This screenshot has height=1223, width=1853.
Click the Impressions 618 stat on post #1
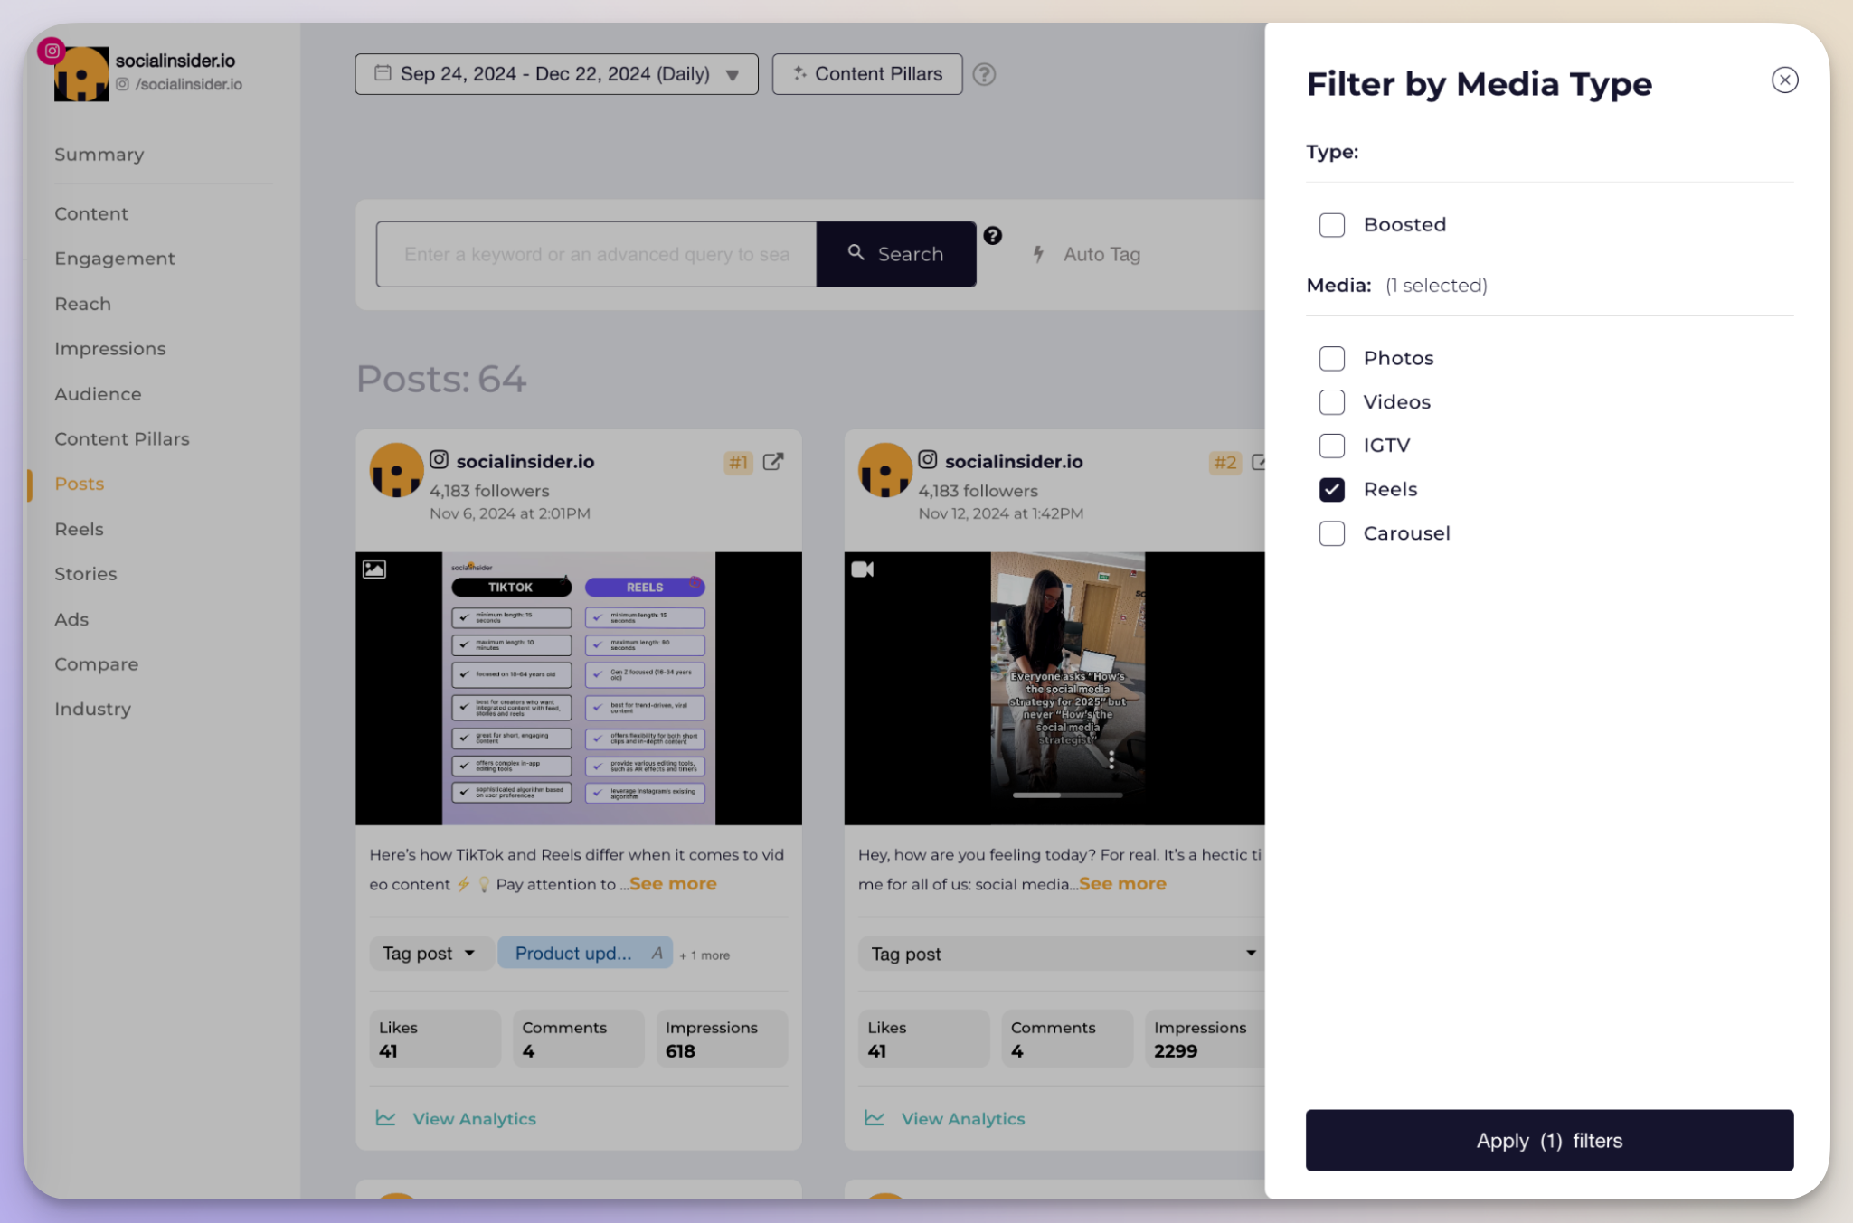(x=722, y=1039)
